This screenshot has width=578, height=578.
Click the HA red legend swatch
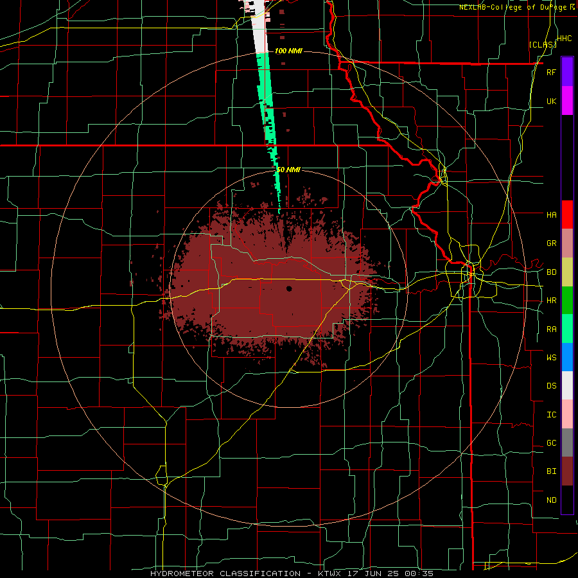[x=567, y=215]
